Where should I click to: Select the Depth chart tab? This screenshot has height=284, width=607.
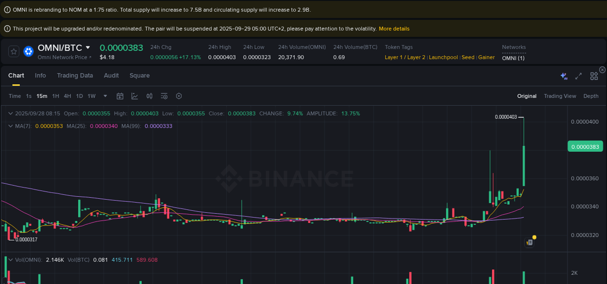point(590,96)
